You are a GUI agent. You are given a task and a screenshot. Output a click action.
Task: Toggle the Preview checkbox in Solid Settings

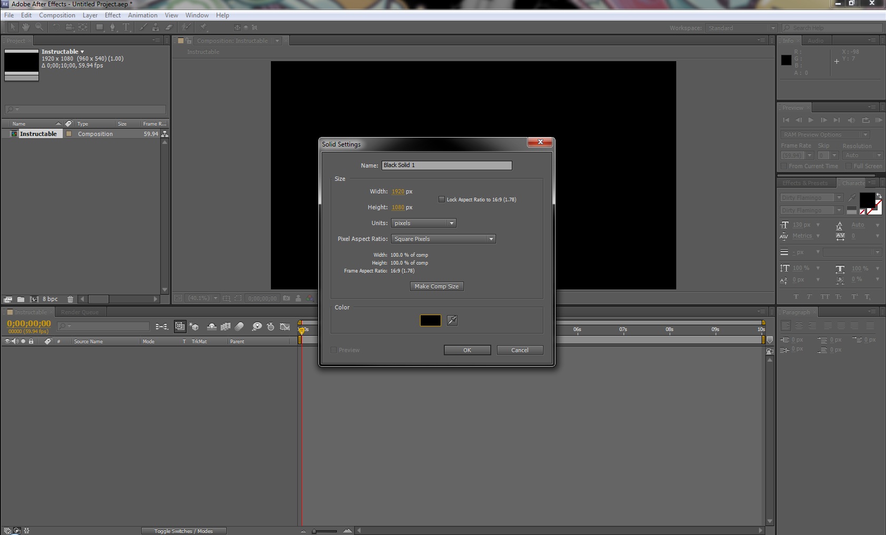tap(334, 350)
